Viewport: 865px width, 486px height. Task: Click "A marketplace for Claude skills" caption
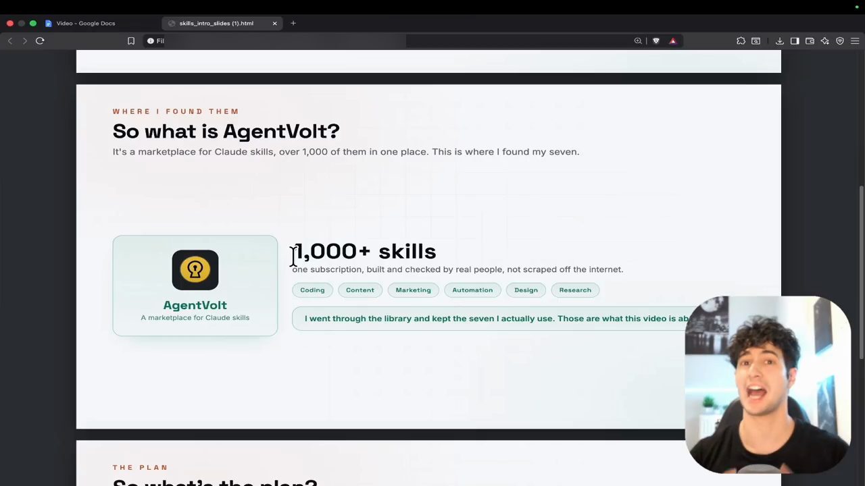point(195,318)
